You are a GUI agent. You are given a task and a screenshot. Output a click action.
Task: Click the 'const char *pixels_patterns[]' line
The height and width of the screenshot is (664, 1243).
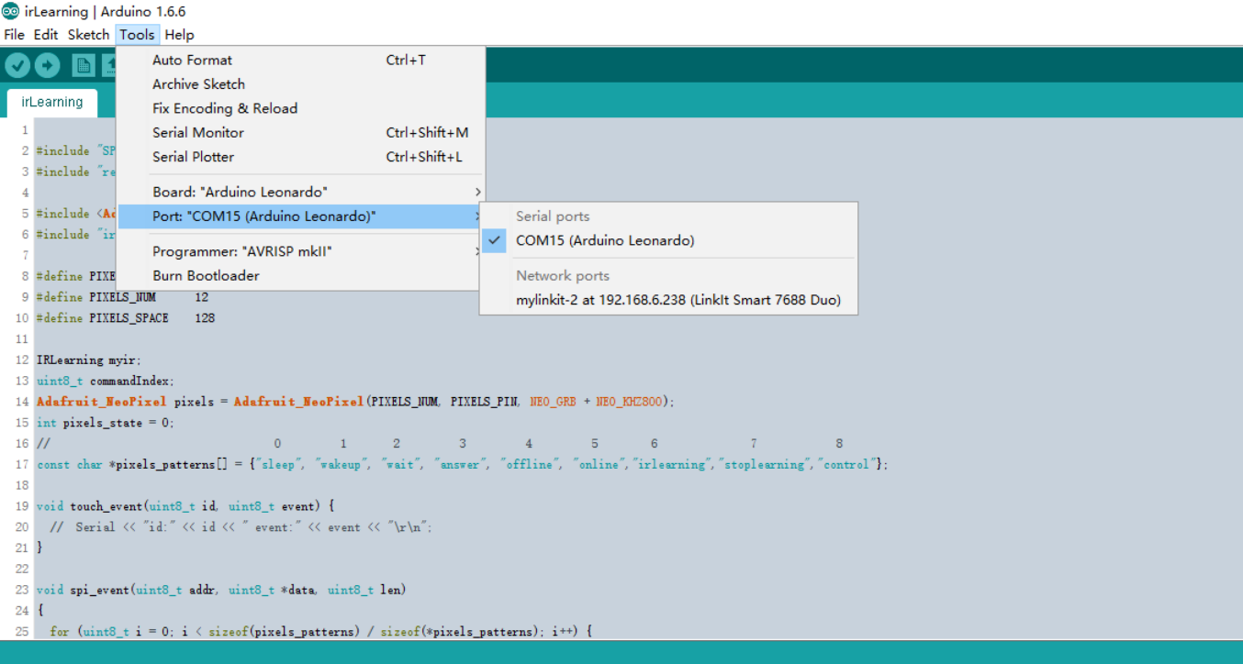[x=463, y=465]
